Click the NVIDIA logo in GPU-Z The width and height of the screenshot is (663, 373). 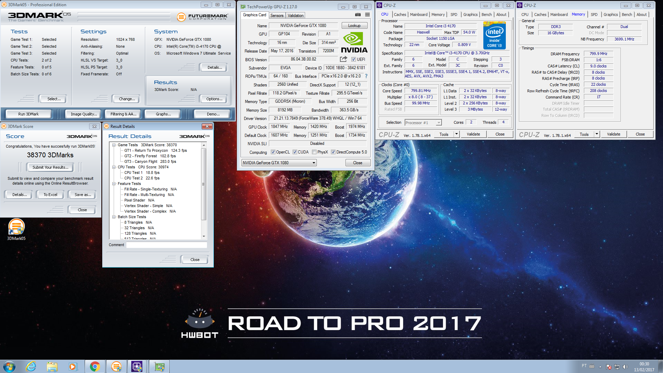(354, 43)
